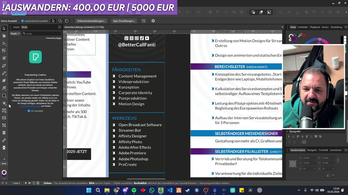Open WhatsApp from the taskbar

[x=152, y=190]
